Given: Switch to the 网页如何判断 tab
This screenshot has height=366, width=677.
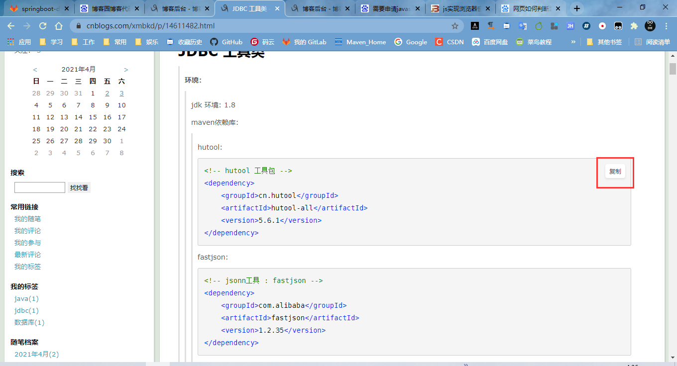Looking at the screenshot, I should [532, 8].
